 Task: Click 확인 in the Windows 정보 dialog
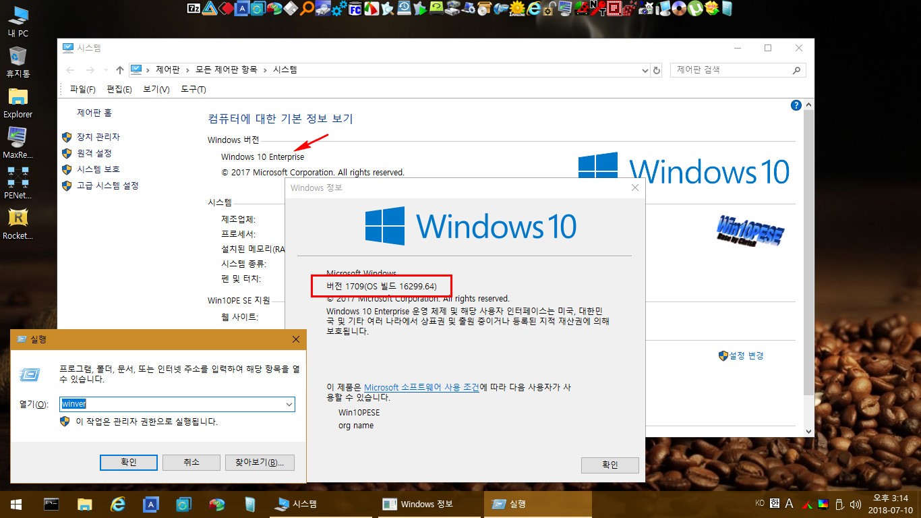610,465
